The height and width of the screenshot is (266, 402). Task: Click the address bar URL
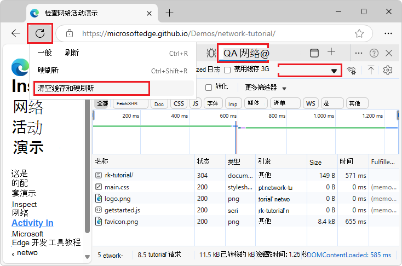click(x=179, y=33)
